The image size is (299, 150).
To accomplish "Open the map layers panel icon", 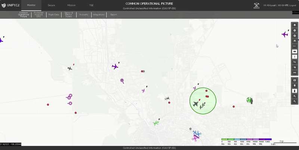I will coord(295,25).
